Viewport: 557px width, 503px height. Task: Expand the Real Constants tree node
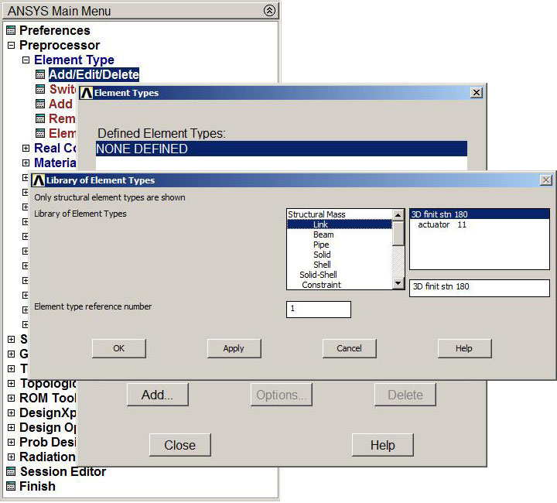(x=26, y=149)
